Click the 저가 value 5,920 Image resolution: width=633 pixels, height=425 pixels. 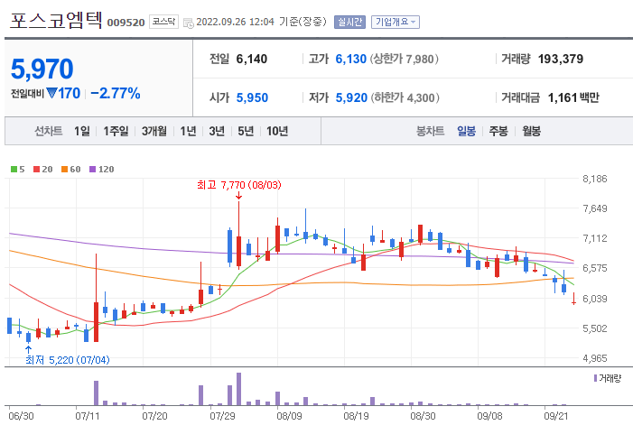point(351,98)
